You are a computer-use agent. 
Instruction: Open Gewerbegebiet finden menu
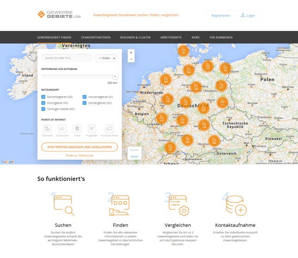pos(54,37)
